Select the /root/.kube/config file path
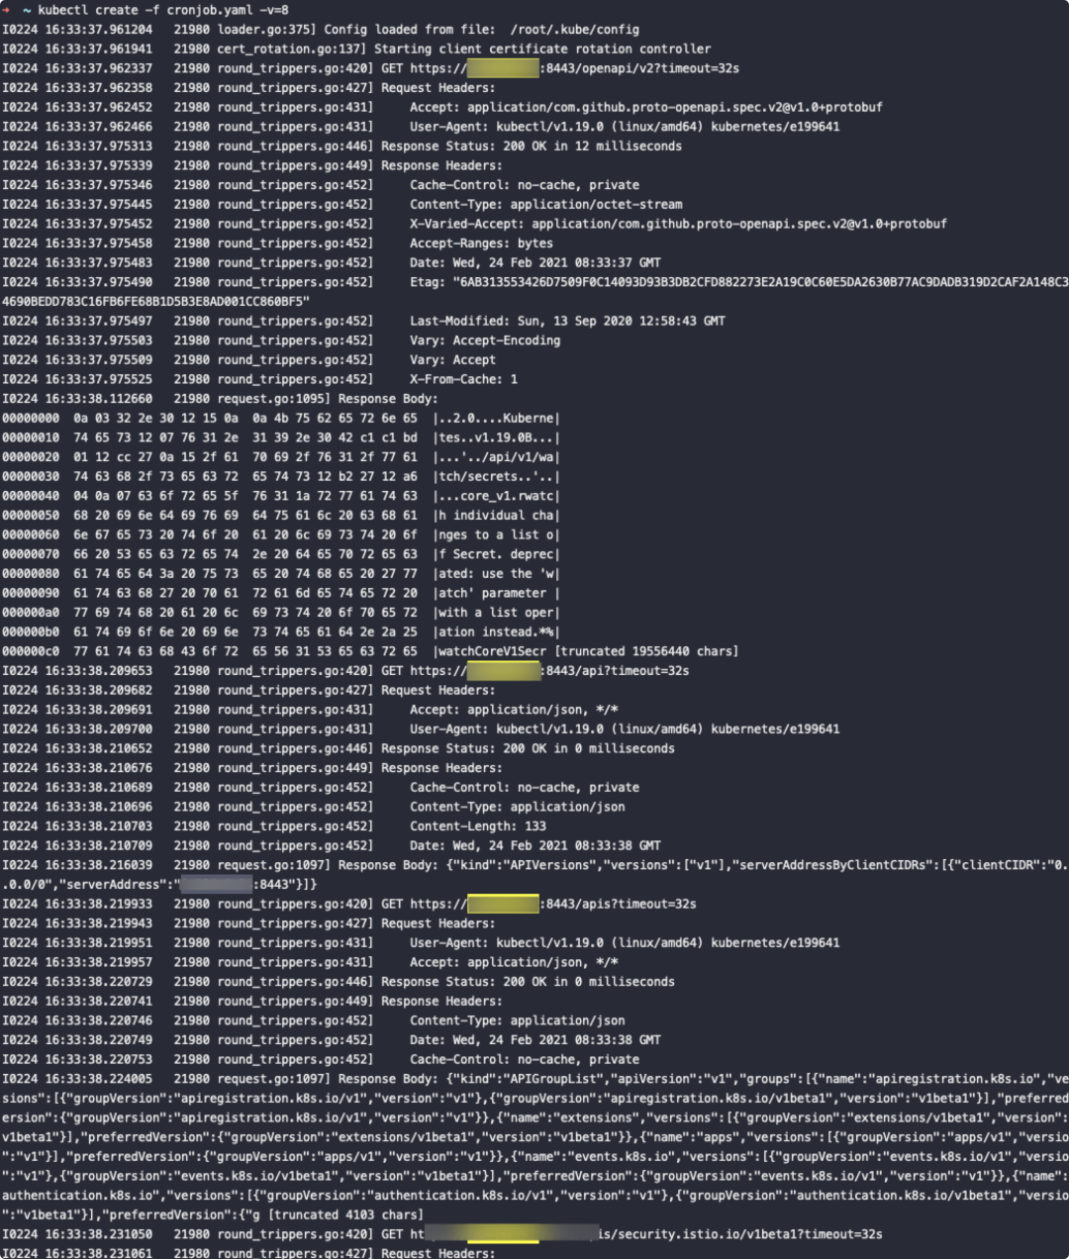 tap(574, 30)
